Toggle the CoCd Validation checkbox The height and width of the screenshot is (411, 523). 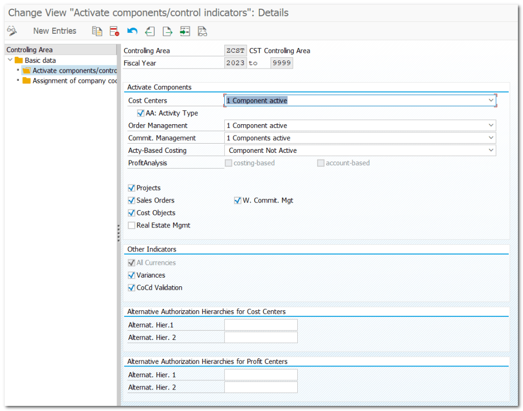[x=132, y=288]
